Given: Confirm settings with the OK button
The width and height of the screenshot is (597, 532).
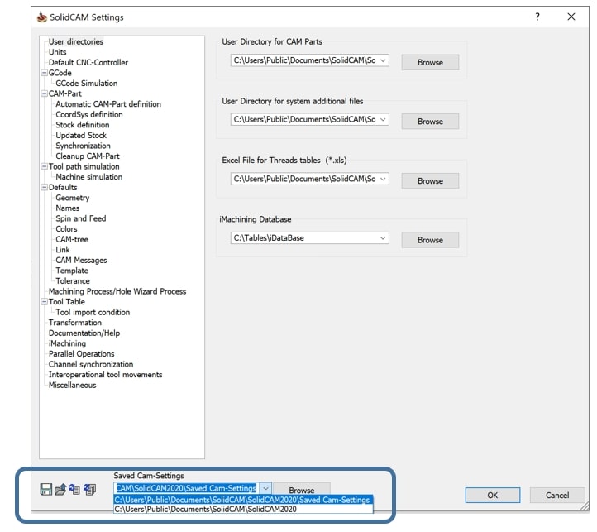Looking at the screenshot, I should pyautogui.click(x=492, y=495).
